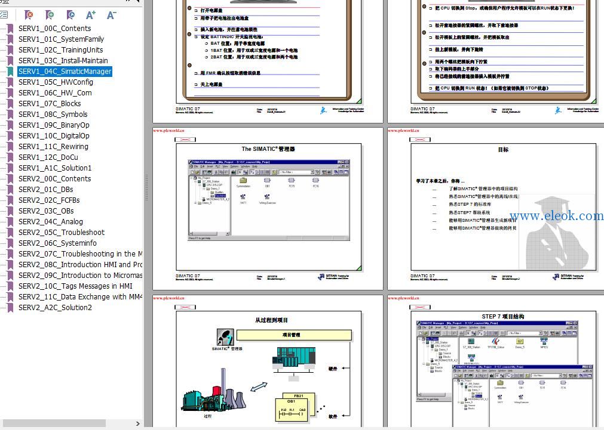Go to SERV2_03C_OBs bookmark
The width and height of the screenshot is (604, 430).
coord(46,211)
